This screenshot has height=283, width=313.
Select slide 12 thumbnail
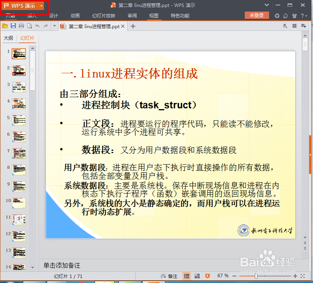(19, 236)
